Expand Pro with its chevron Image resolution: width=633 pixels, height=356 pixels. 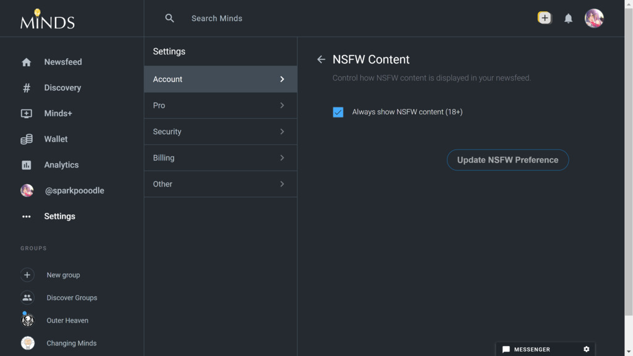pos(282,105)
